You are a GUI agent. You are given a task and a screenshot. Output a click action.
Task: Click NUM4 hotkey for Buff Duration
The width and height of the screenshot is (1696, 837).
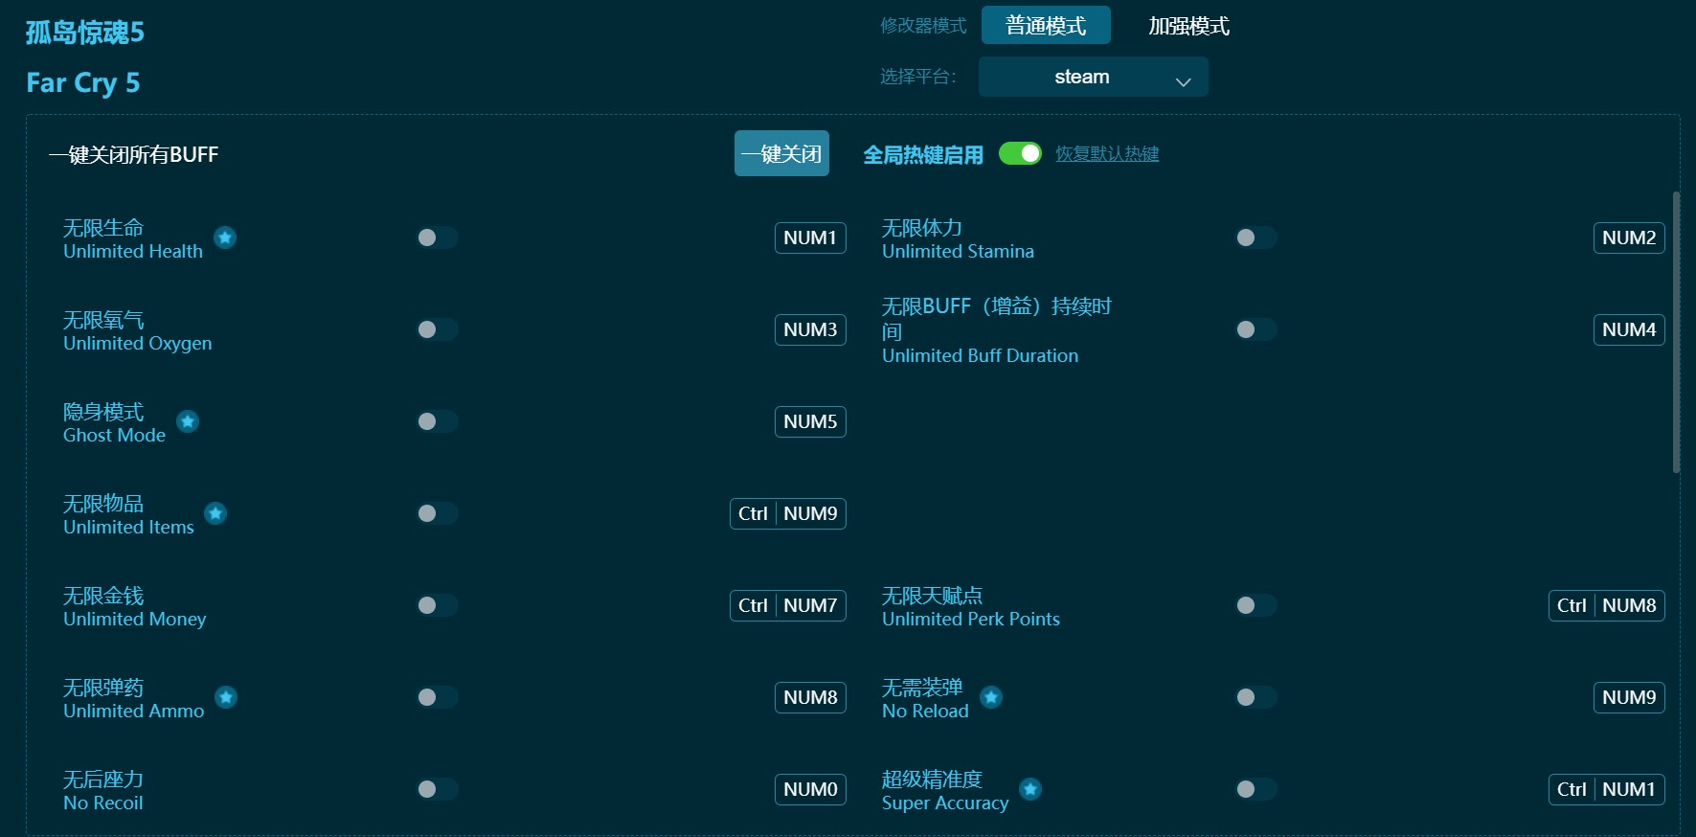[x=1629, y=329]
